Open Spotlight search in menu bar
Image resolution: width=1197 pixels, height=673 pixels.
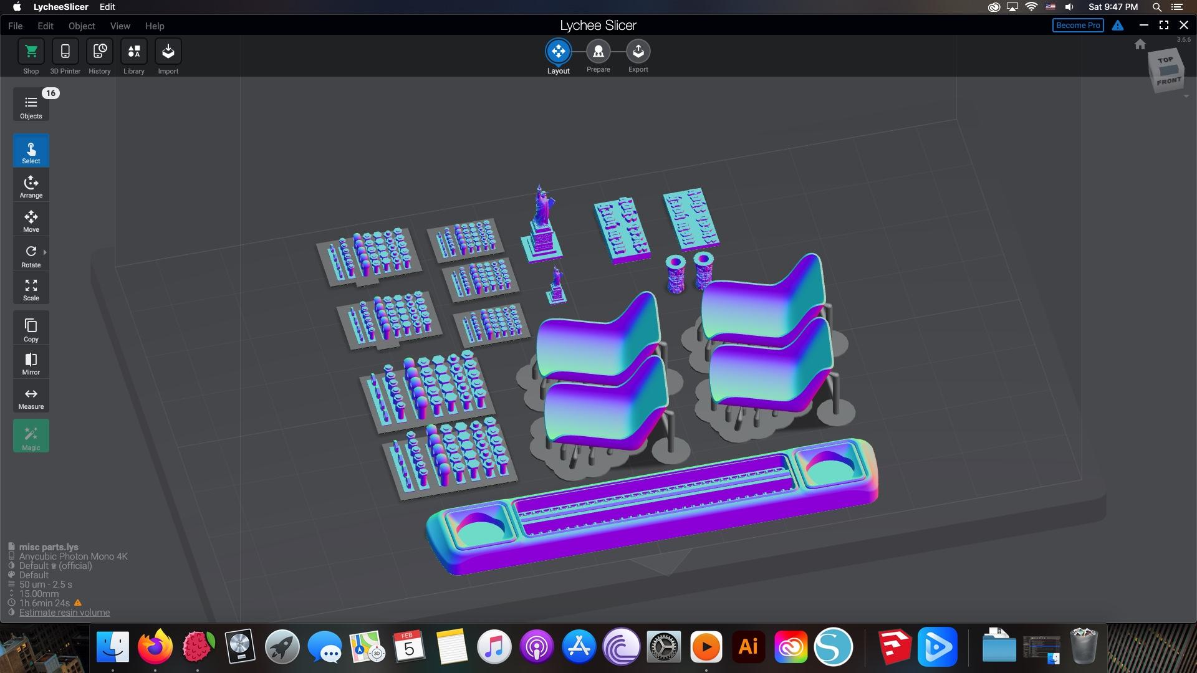[x=1156, y=7]
